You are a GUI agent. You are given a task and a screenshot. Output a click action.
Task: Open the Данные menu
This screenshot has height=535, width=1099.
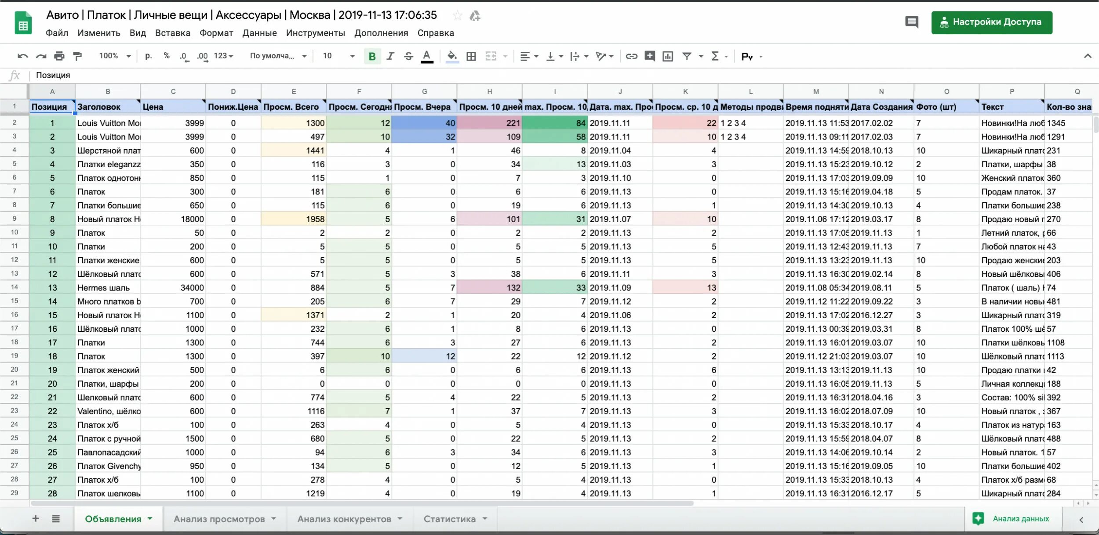259,33
